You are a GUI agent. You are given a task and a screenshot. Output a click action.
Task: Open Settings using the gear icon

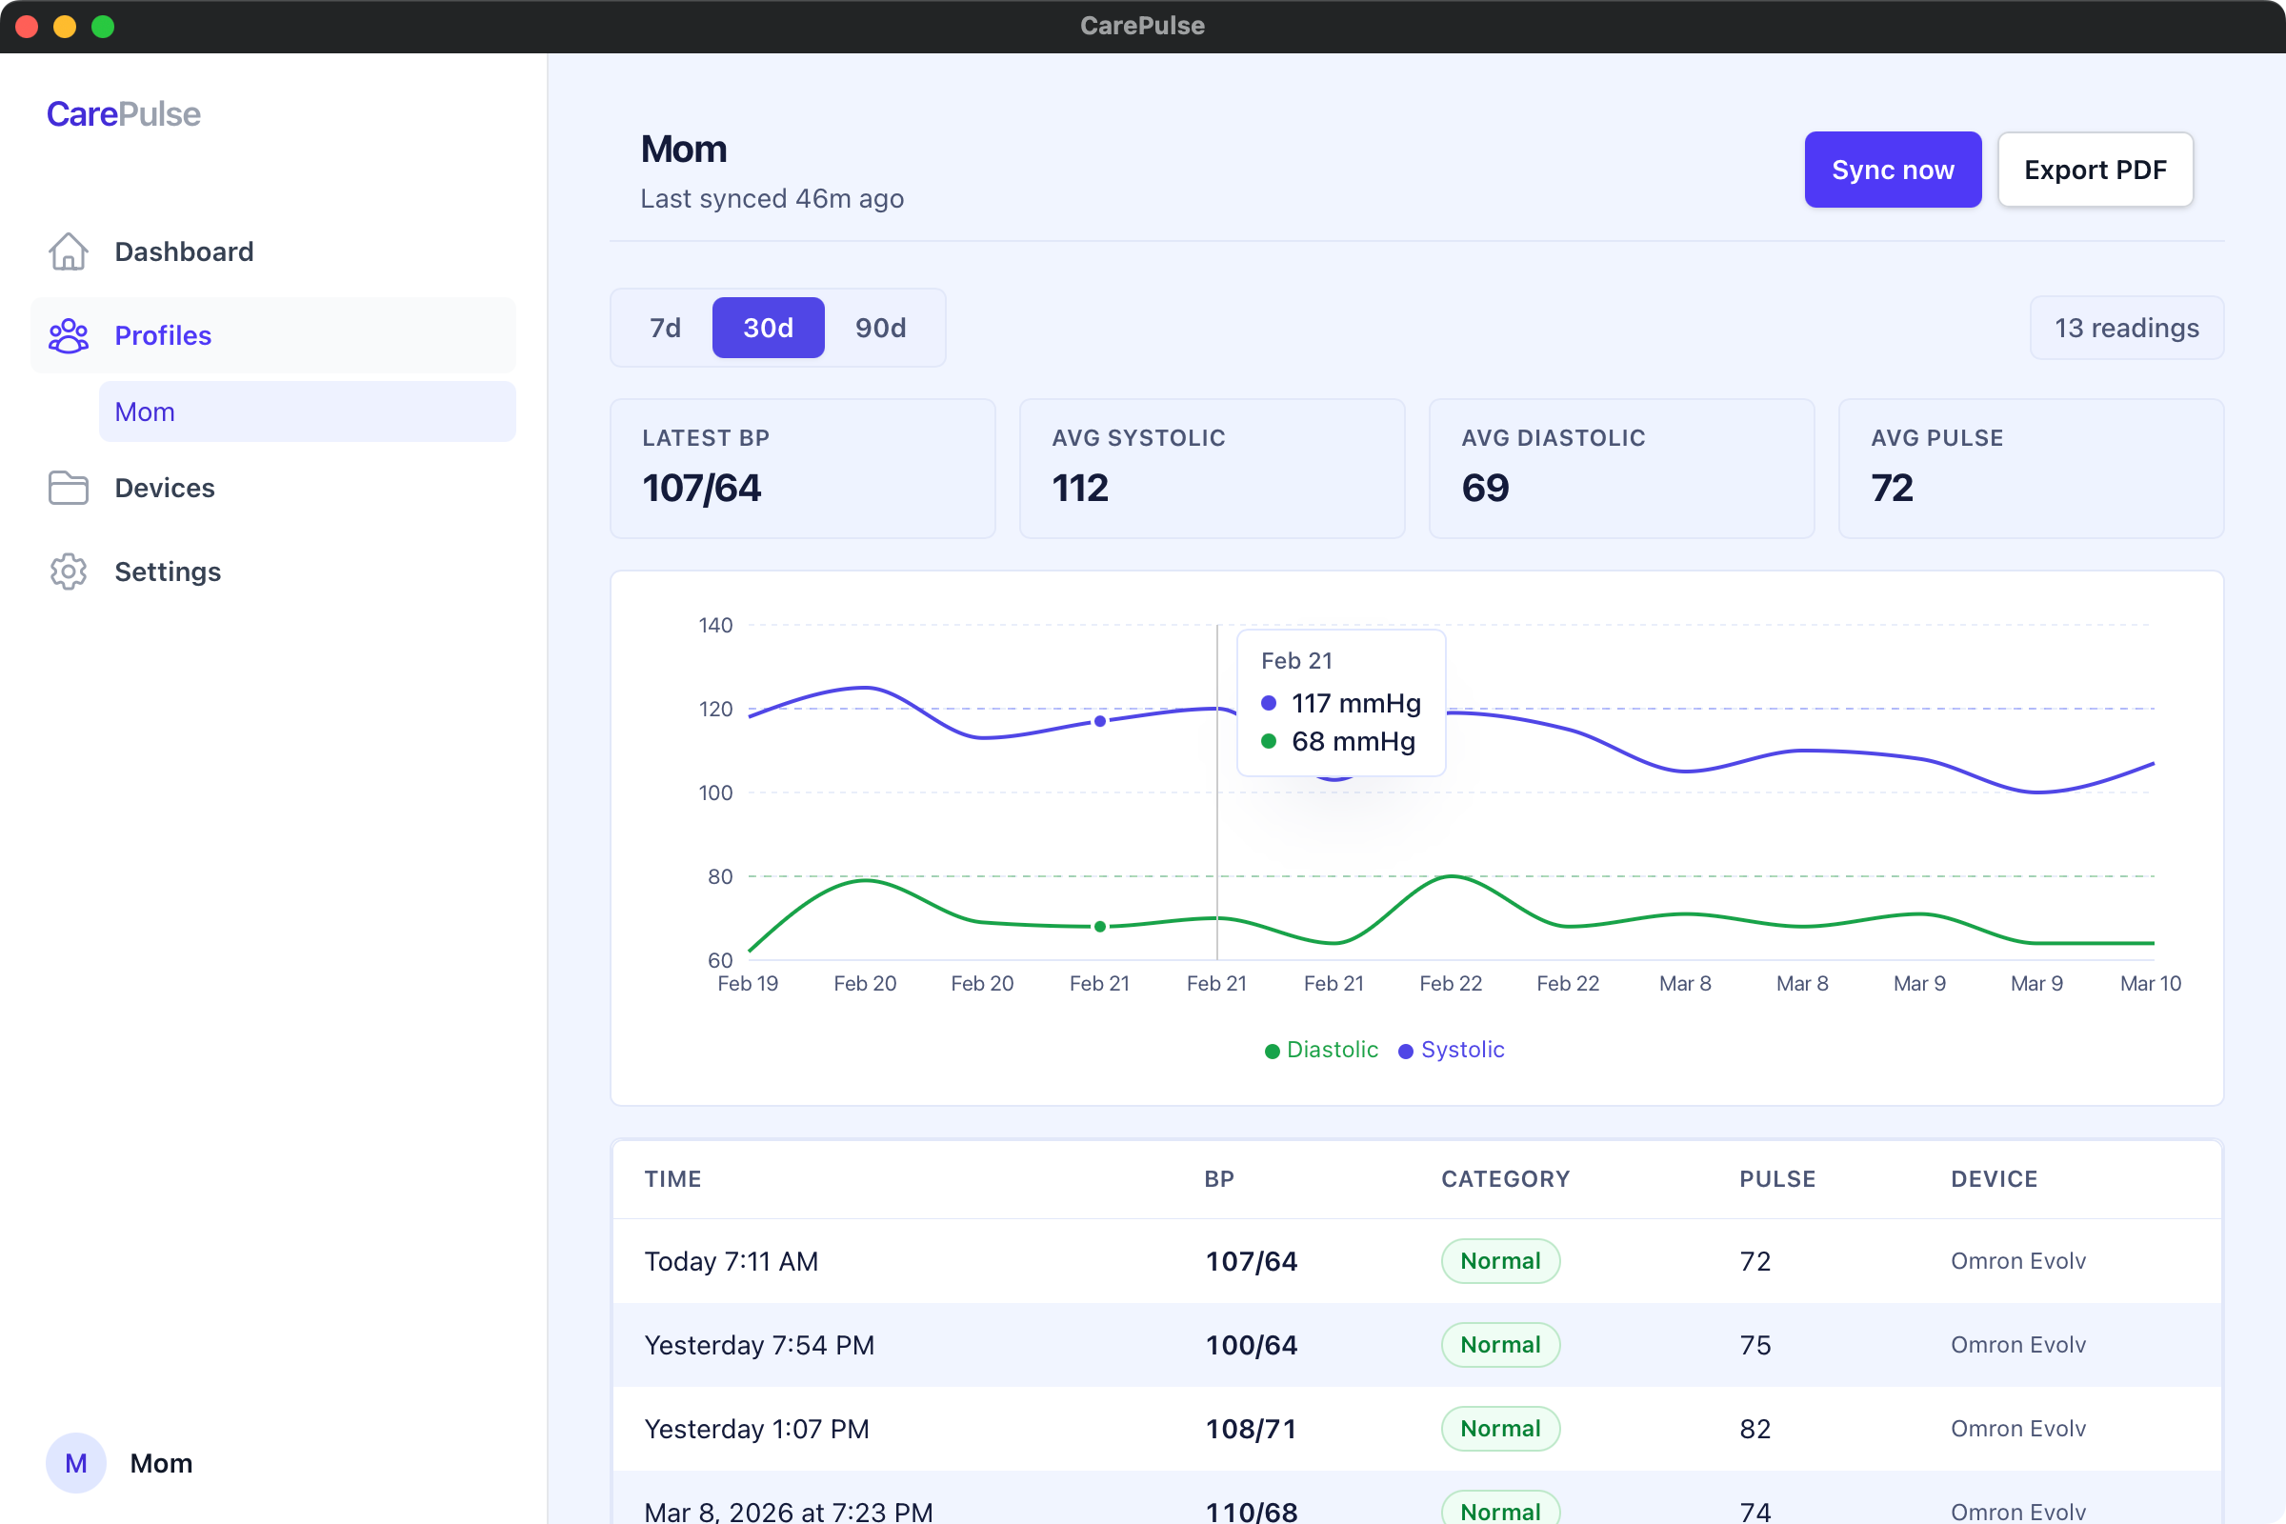click(x=68, y=571)
